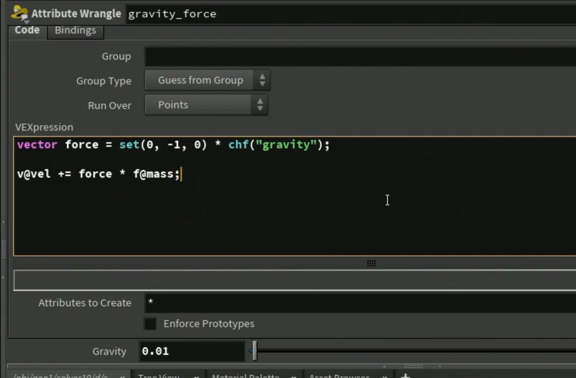Close the Material Palette pane tab
The height and width of the screenshot is (378, 576).
point(294,376)
